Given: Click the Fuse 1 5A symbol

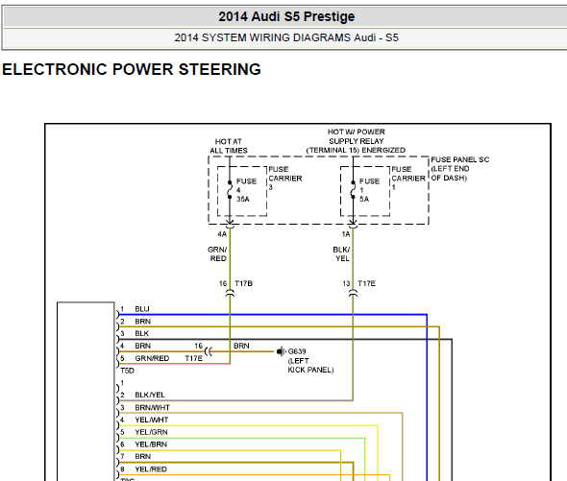Looking at the screenshot, I should 353,189.
